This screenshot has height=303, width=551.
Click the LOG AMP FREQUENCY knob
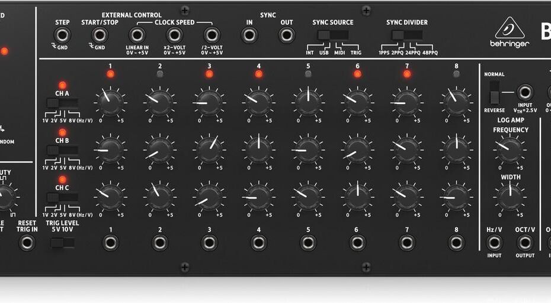tap(510, 150)
